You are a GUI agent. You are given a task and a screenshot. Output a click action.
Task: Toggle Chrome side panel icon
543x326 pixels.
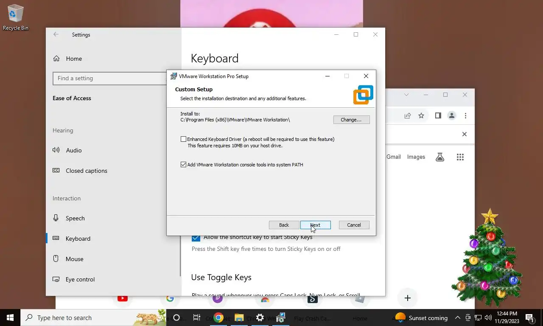(438, 115)
